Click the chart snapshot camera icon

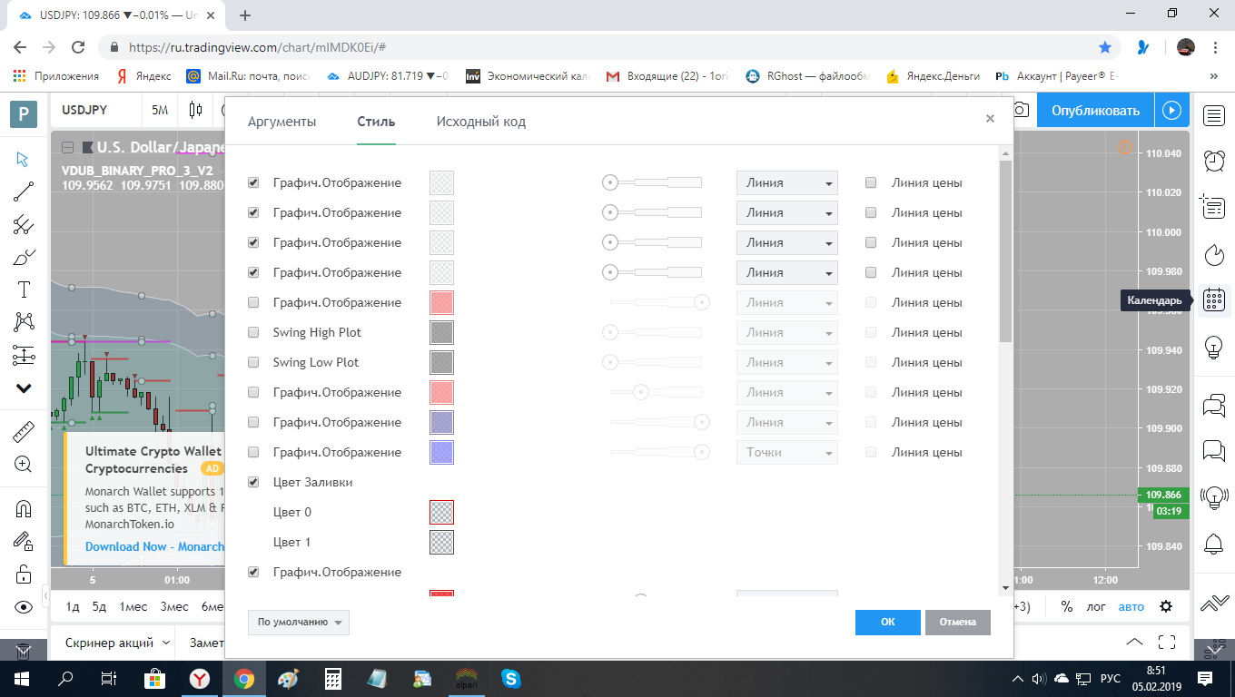(x=1022, y=110)
